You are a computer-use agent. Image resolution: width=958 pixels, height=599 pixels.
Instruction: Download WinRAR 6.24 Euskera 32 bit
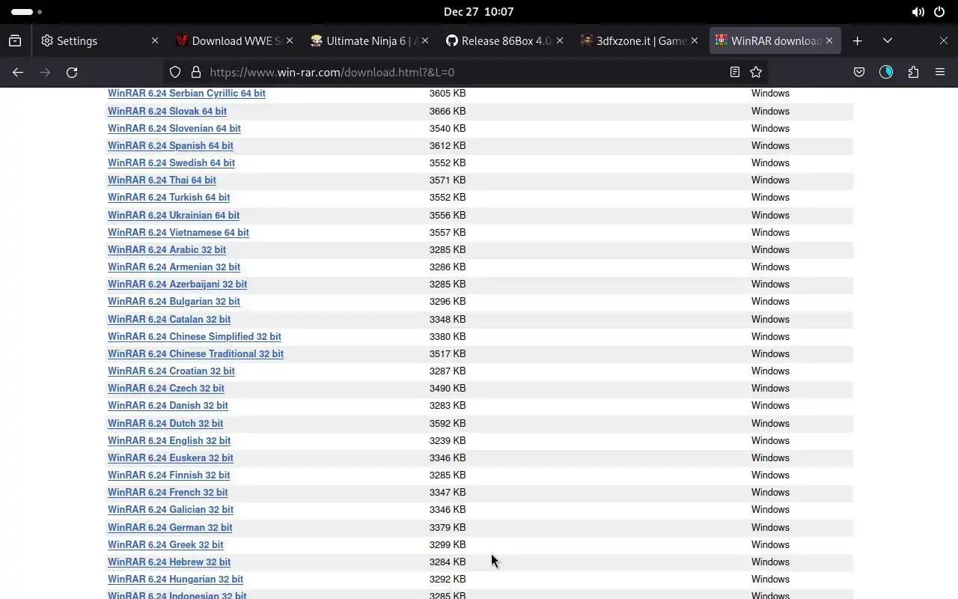click(171, 457)
